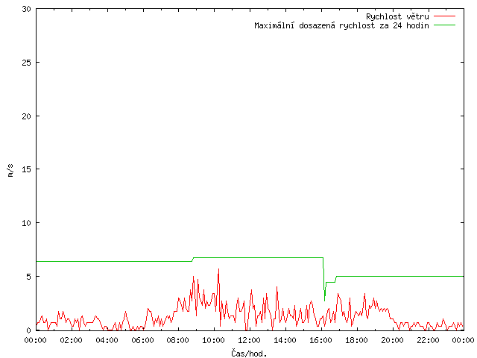
Task: Click the legend label "Maximální dosazená rychlost za 24 hodin"
Action: [x=341, y=25]
